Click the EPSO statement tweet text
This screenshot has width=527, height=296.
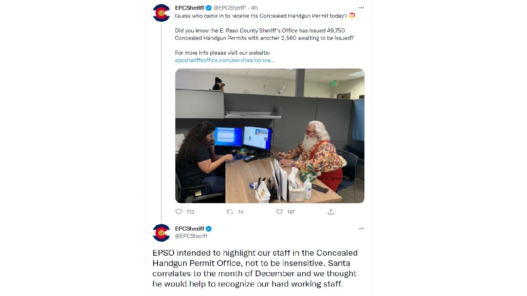[x=255, y=268]
